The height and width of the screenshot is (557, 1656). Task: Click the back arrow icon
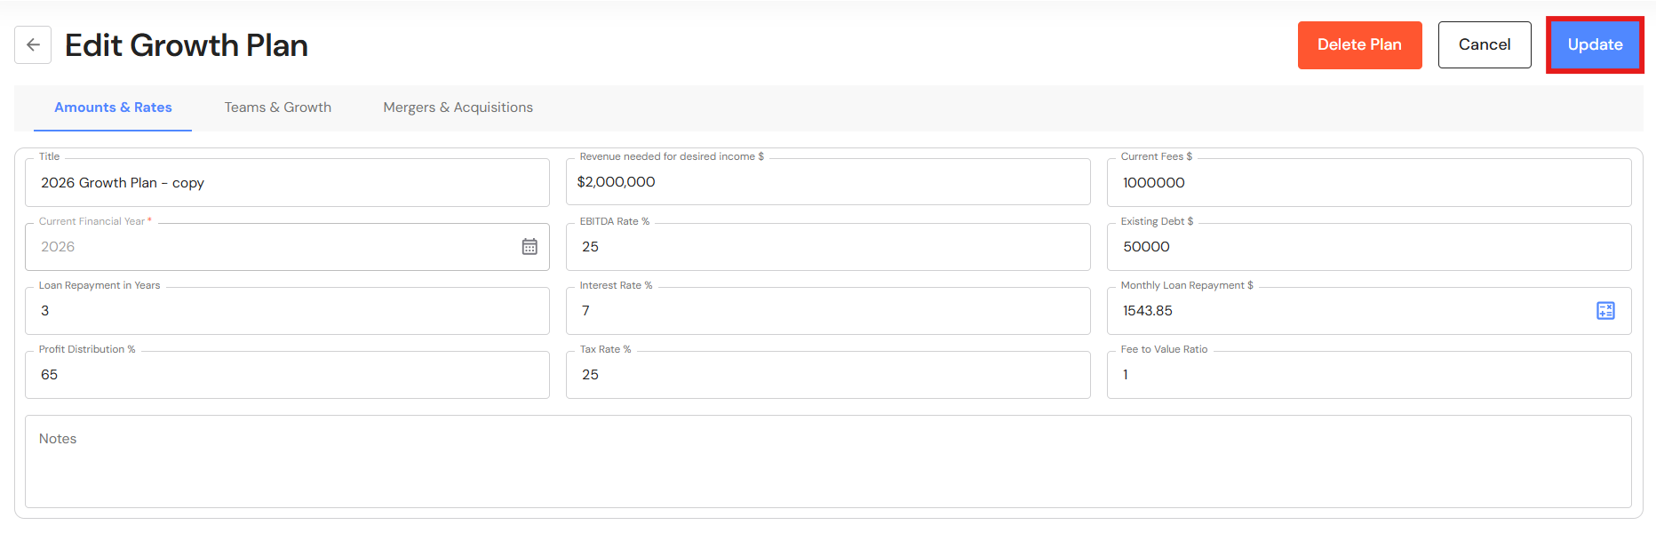pos(33,44)
